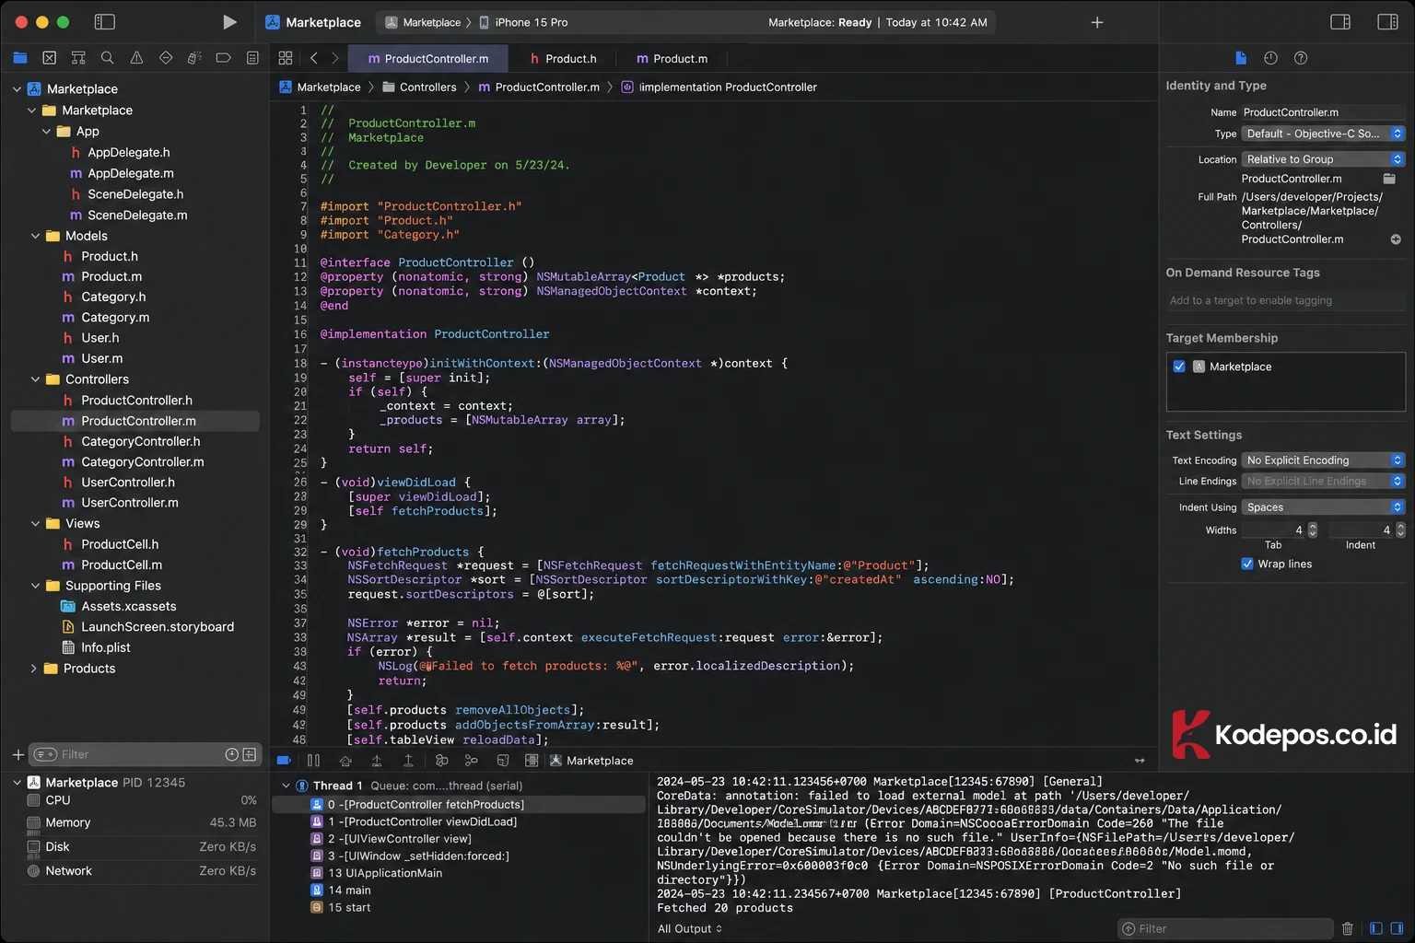Switch to the ProductController.m tab
The height and width of the screenshot is (943, 1415).
pyautogui.click(x=428, y=58)
